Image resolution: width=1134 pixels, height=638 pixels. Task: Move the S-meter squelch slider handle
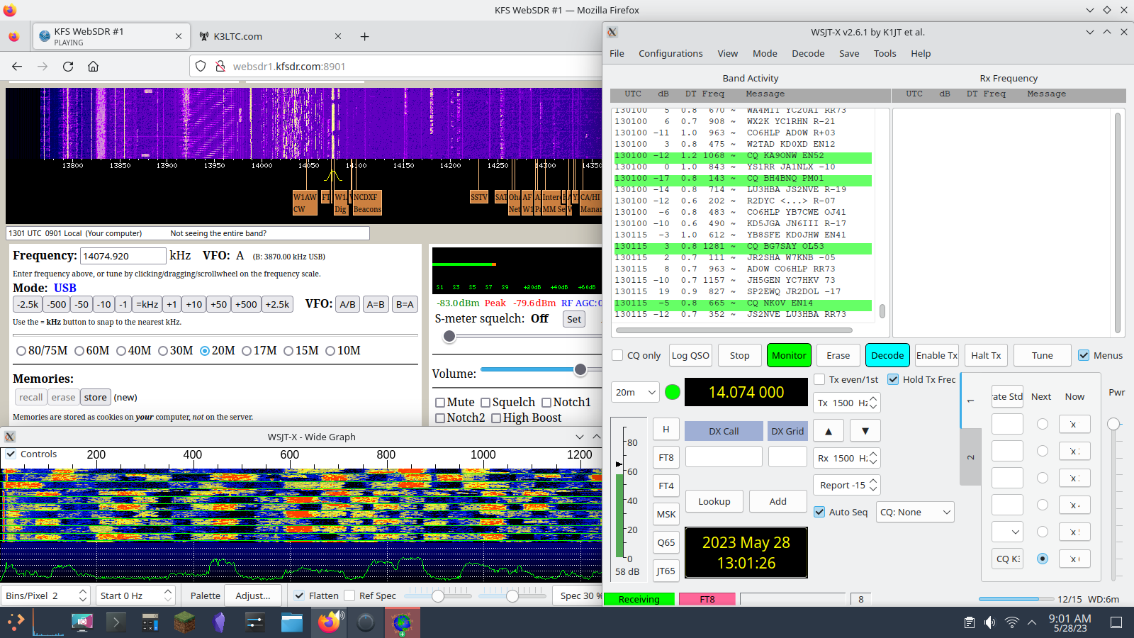coord(449,337)
